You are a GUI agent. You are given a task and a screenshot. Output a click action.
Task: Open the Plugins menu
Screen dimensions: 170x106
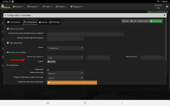61,7
